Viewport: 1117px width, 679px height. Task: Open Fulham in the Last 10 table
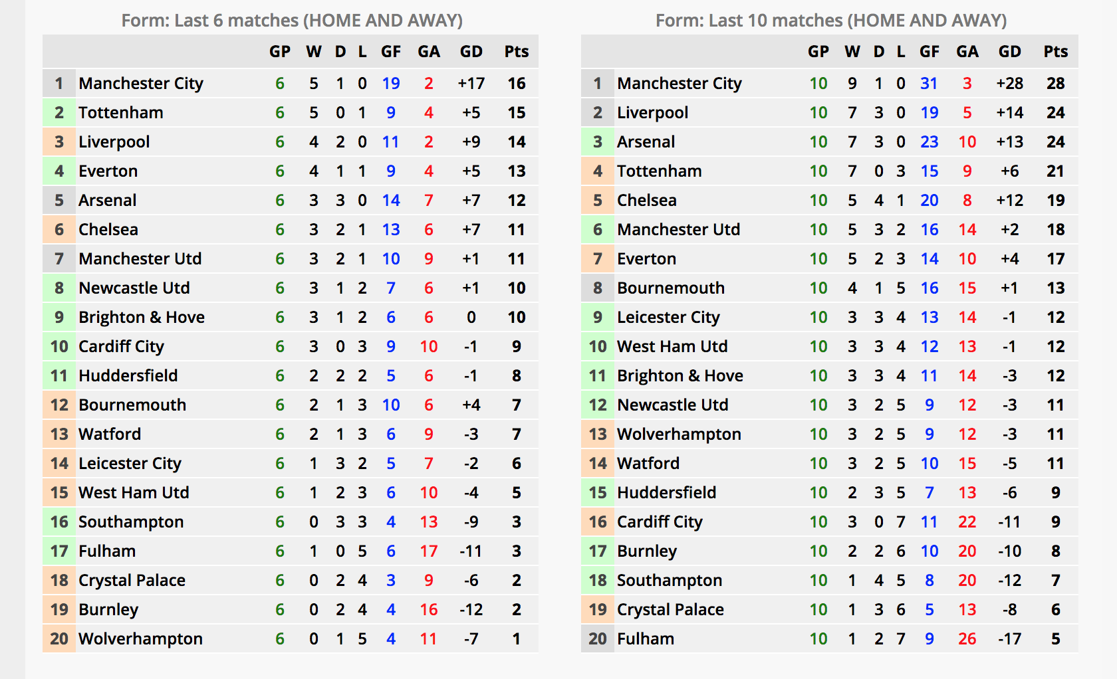(x=646, y=639)
